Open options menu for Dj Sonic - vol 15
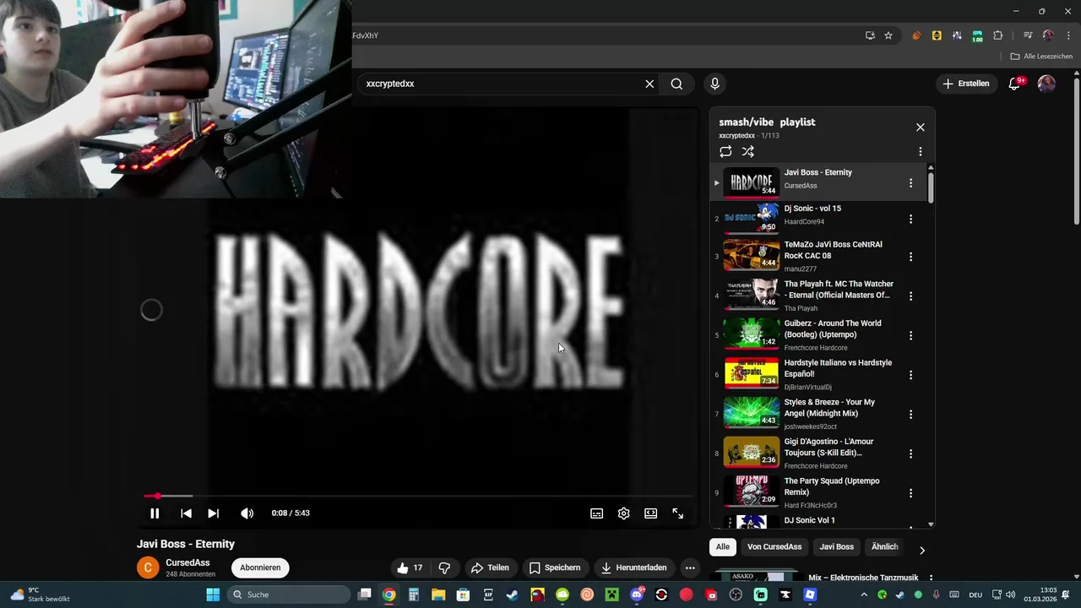Screen dimensions: 1081x608 coord(910,220)
